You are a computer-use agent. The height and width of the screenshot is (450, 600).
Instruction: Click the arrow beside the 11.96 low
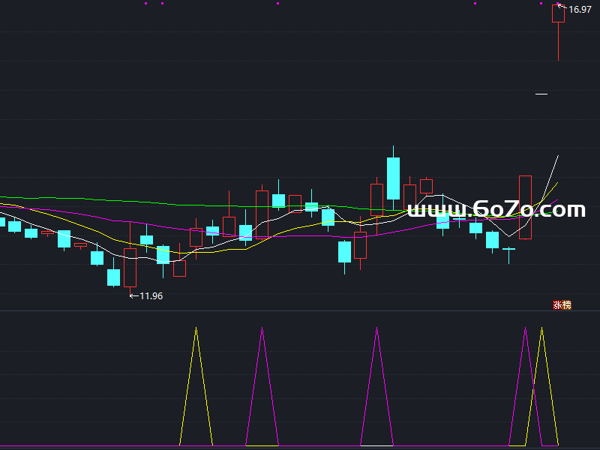pyautogui.click(x=134, y=296)
